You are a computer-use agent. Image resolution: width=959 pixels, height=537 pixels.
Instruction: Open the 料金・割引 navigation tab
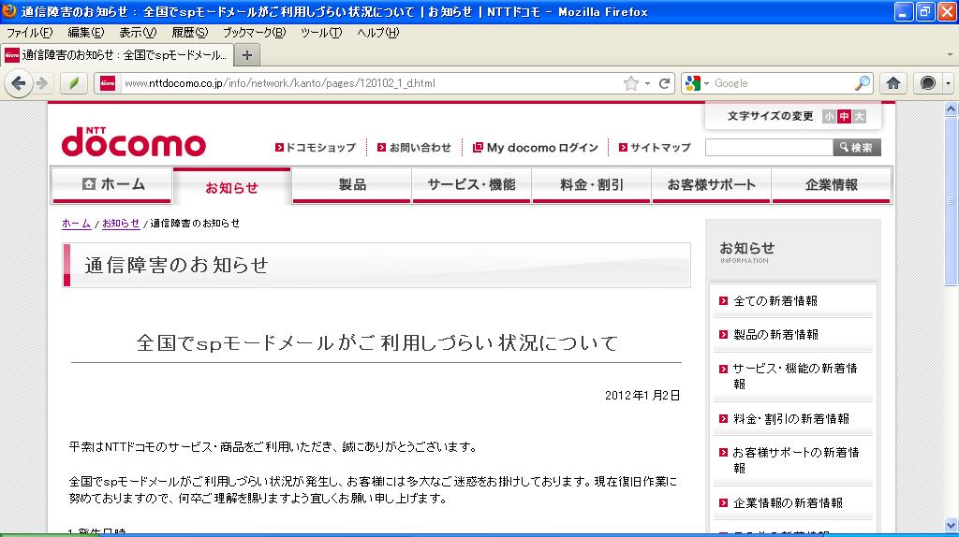coord(592,184)
